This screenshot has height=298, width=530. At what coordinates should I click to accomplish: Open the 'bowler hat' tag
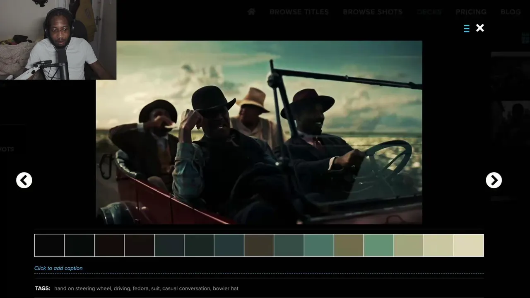click(226, 288)
